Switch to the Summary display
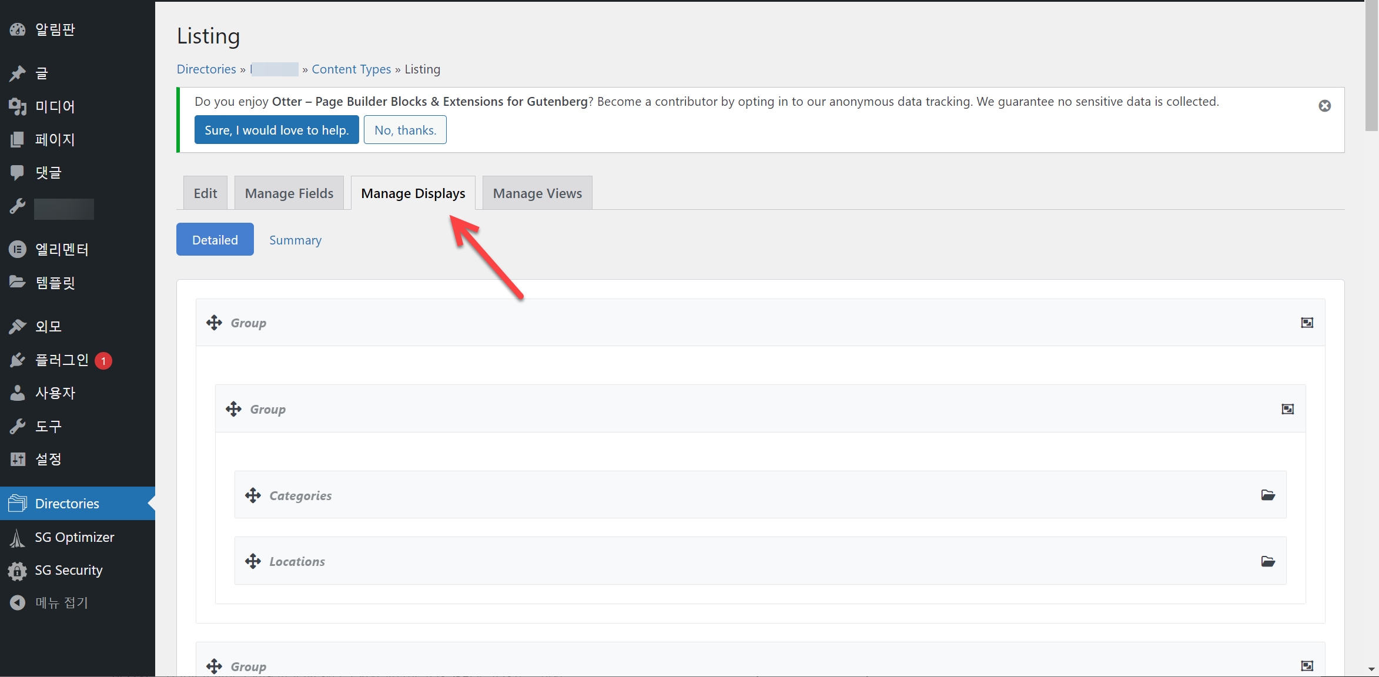 tap(295, 240)
